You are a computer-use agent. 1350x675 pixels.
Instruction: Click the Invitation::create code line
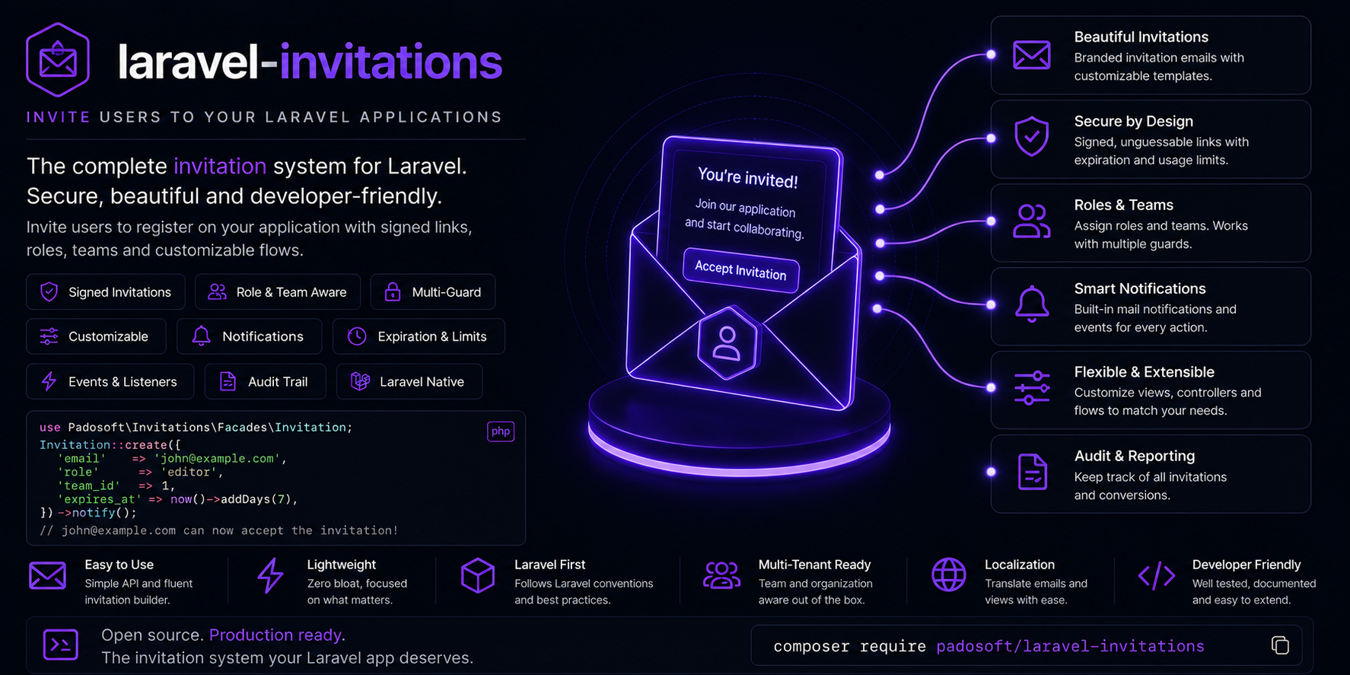coord(110,444)
